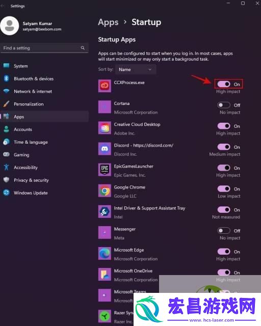Viewport: 261px width, 326px height.
Task: Click the Find a setting field
Action: tap(44, 48)
